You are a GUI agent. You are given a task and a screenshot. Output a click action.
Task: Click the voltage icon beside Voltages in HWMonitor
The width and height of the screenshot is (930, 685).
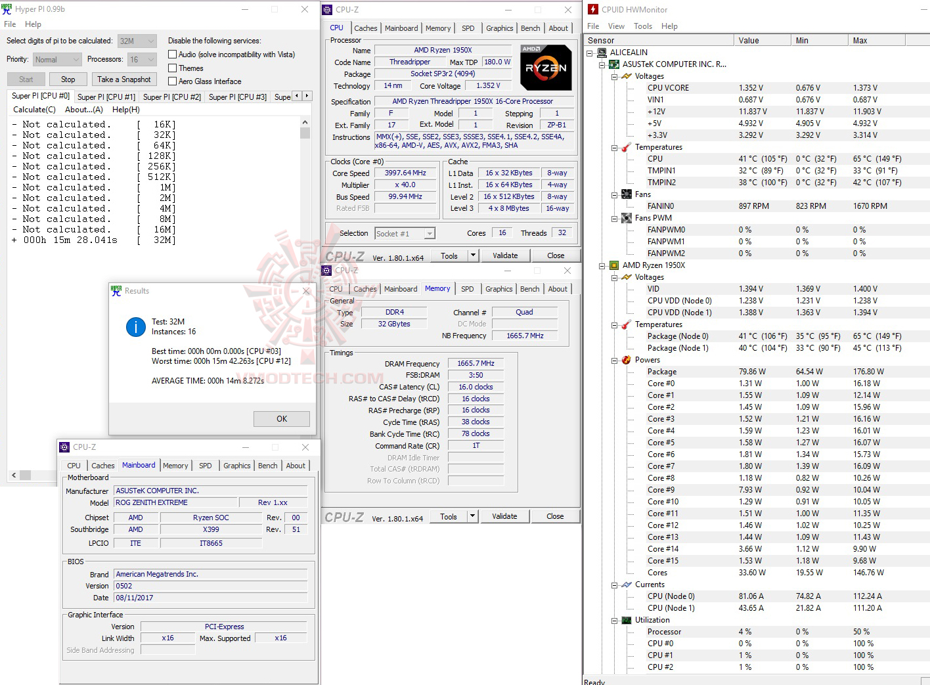click(x=625, y=76)
